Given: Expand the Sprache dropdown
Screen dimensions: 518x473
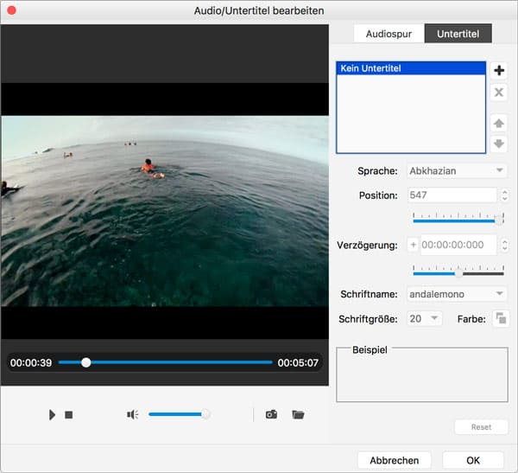Looking at the screenshot, I should (456, 171).
